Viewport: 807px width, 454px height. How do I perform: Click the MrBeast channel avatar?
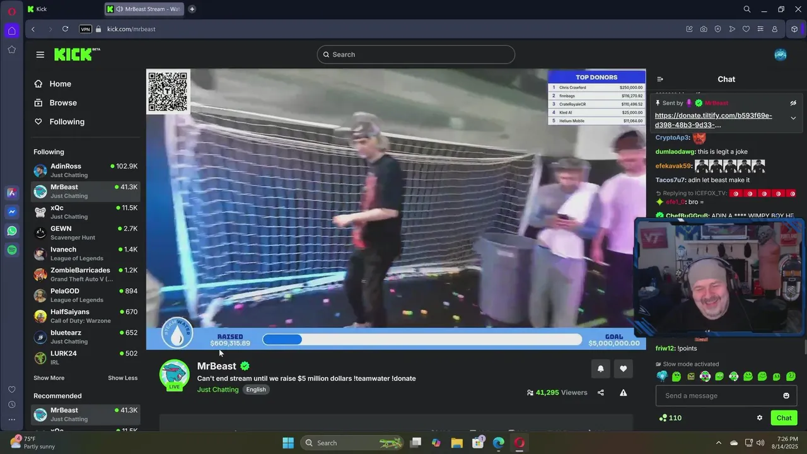[x=174, y=375]
